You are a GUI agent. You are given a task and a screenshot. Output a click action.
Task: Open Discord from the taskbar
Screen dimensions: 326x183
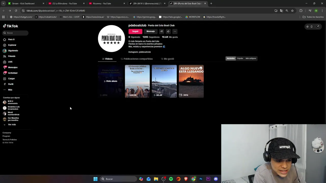point(216,179)
